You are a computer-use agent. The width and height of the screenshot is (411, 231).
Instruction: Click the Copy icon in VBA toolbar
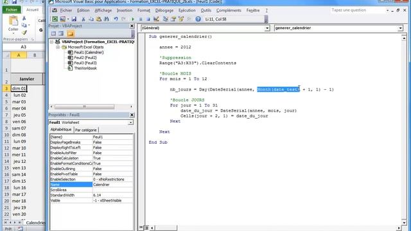coord(91,19)
